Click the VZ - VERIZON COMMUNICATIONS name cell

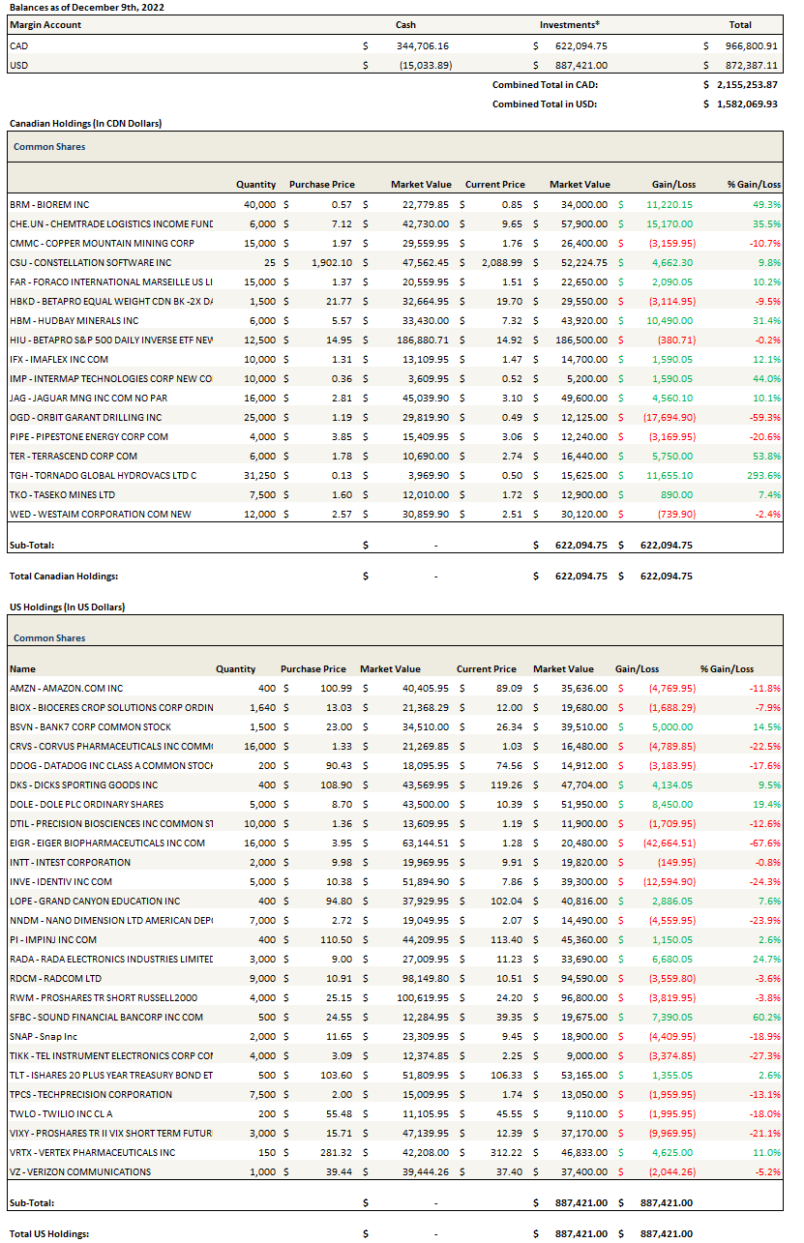coord(80,1171)
